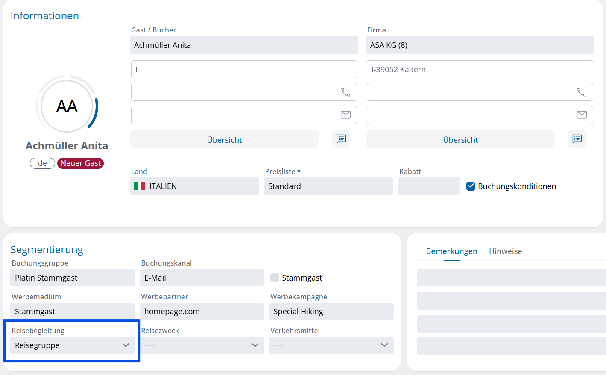Click the Italian flag in Land field

click(x=139, y=186)
